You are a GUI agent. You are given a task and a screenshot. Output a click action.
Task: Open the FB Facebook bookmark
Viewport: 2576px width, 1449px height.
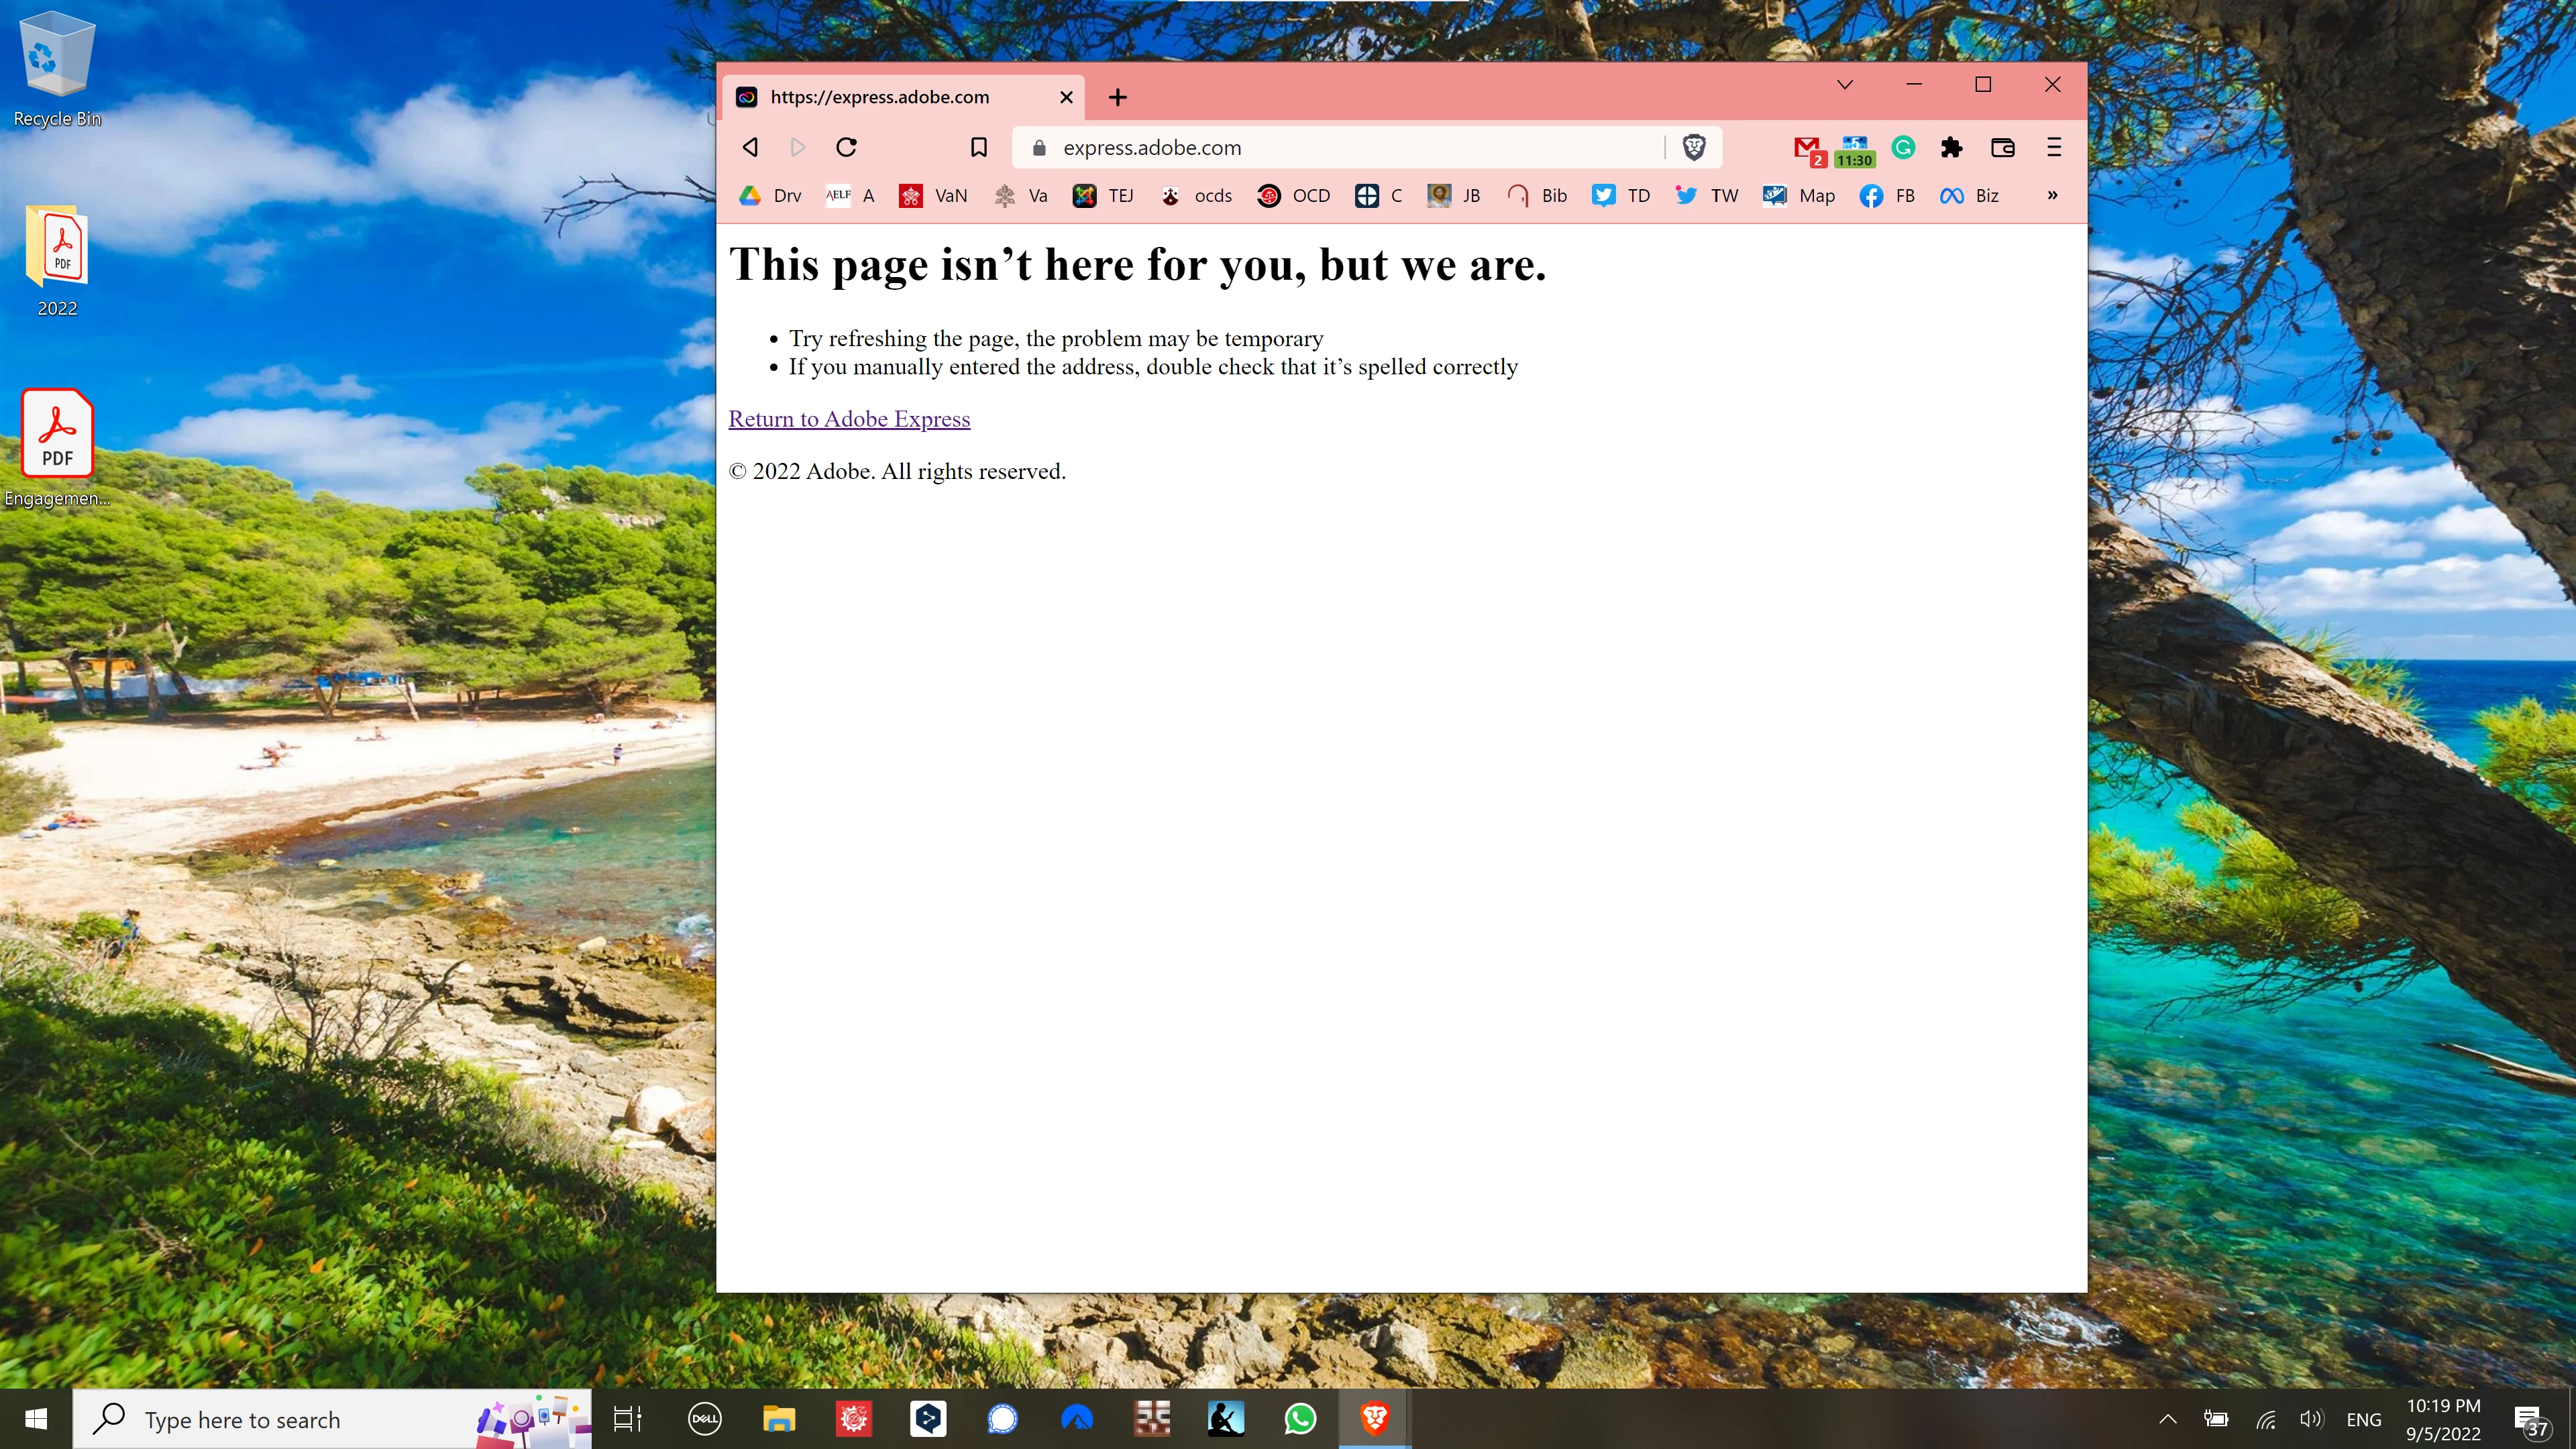(x=1887, y=196)
